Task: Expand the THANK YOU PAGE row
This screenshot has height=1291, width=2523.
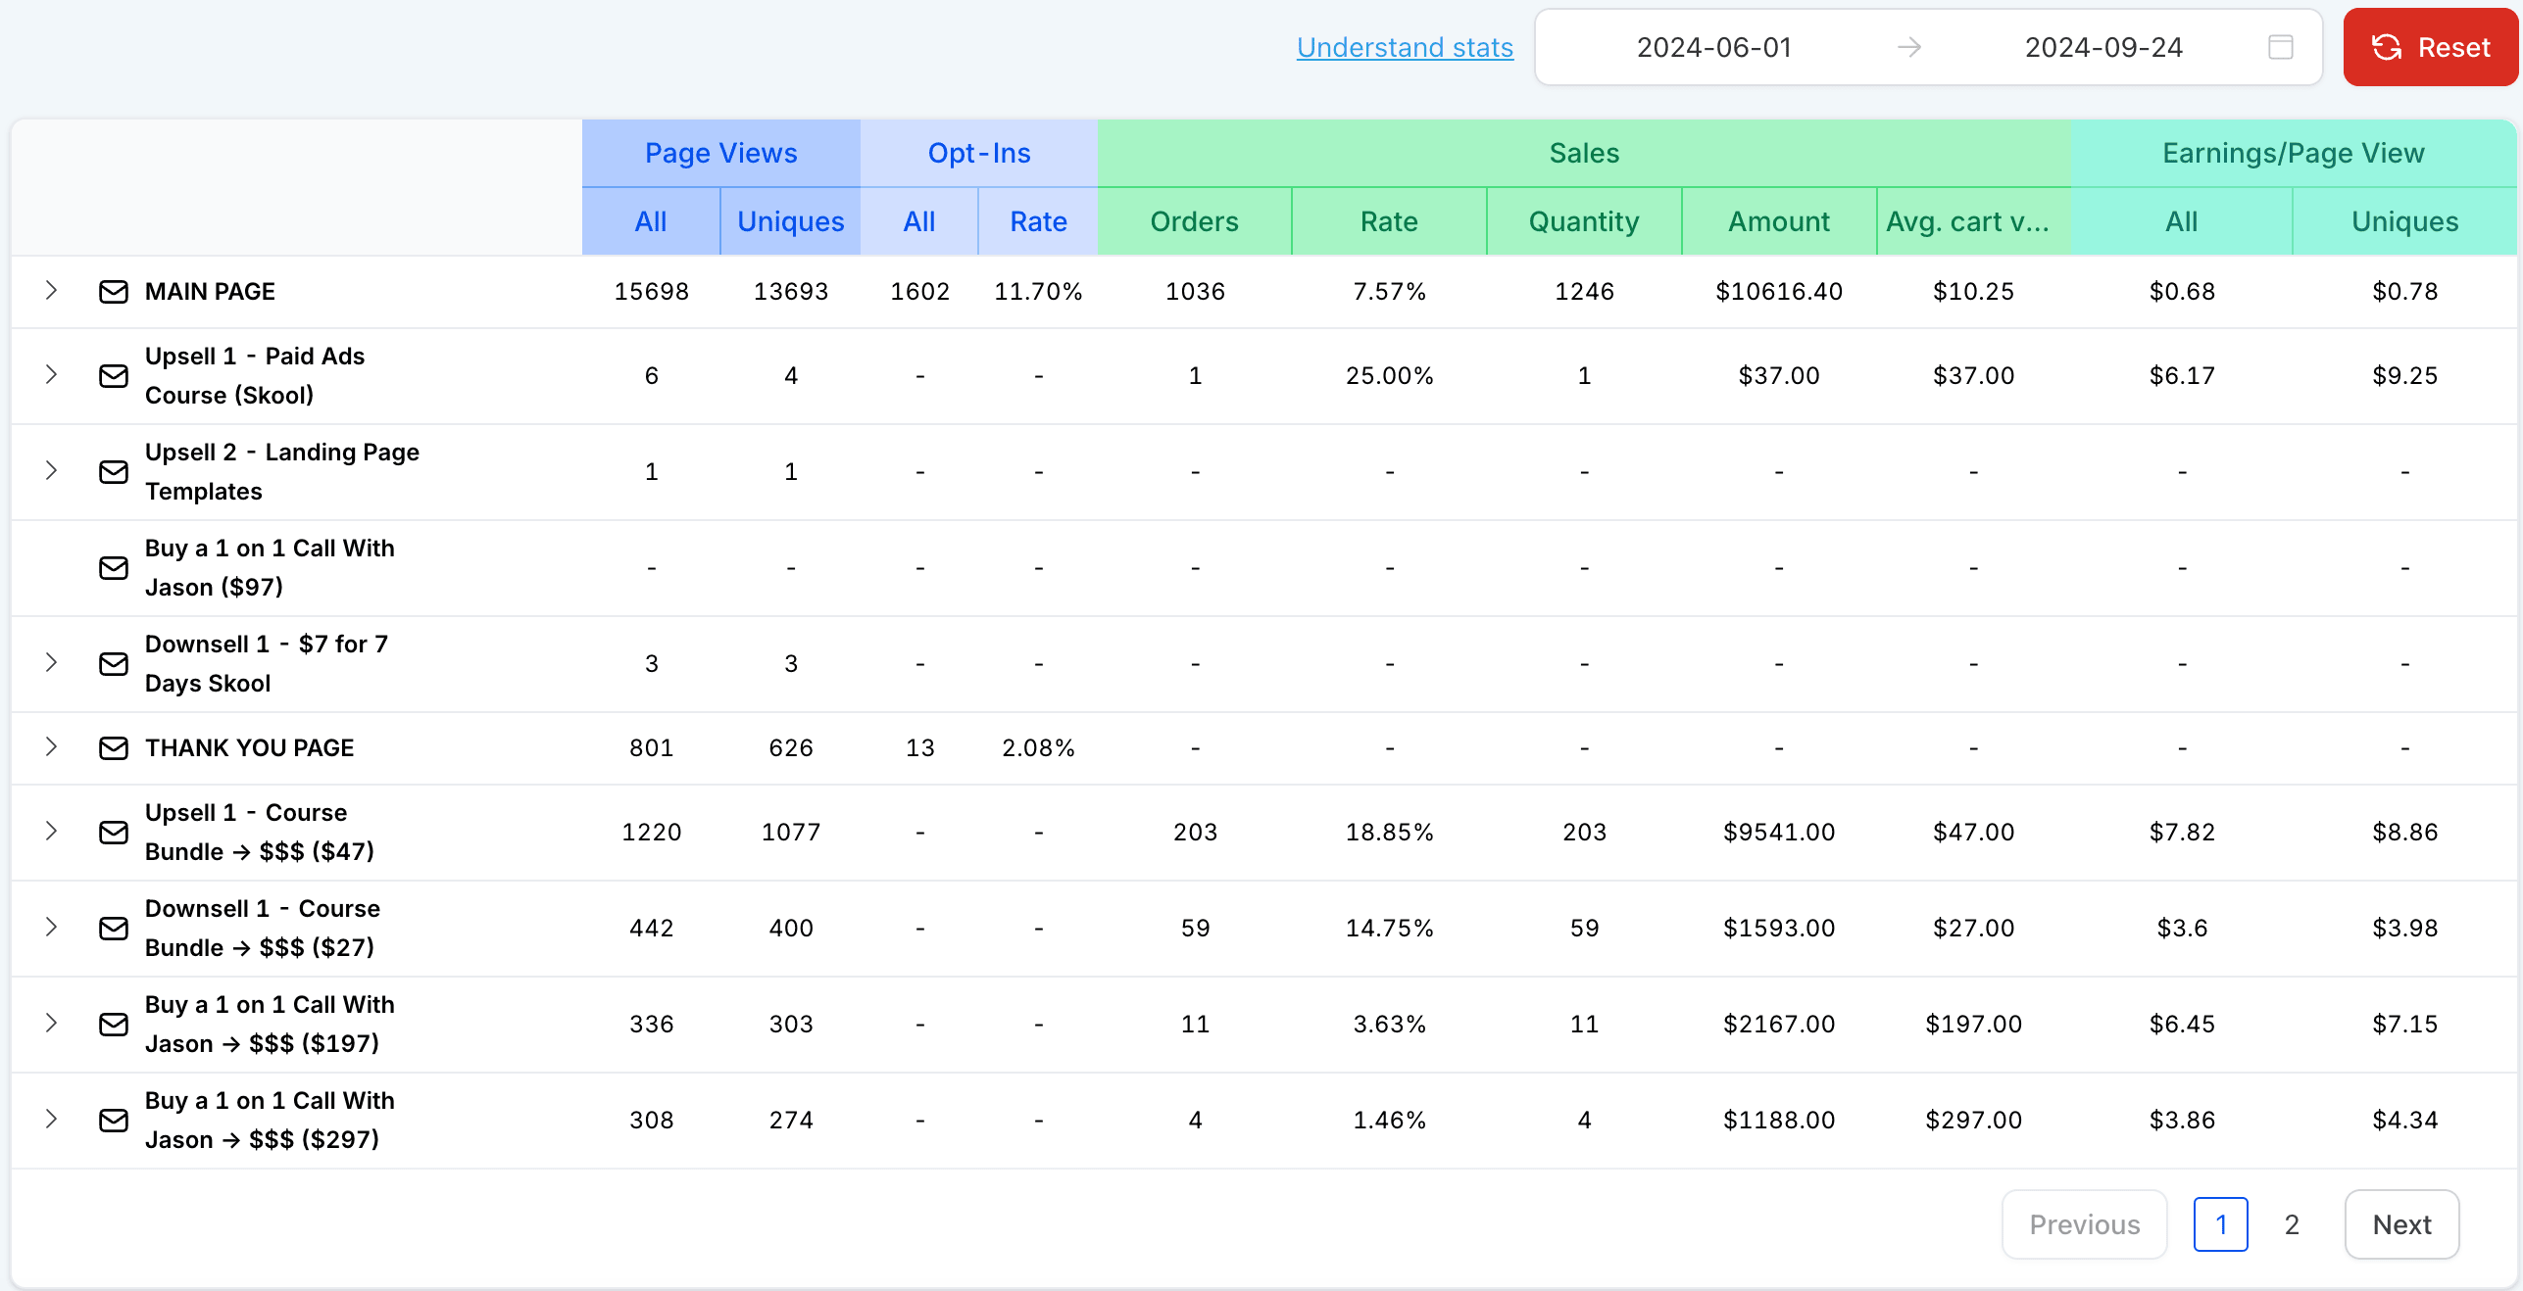Action: tap(51, 746)
